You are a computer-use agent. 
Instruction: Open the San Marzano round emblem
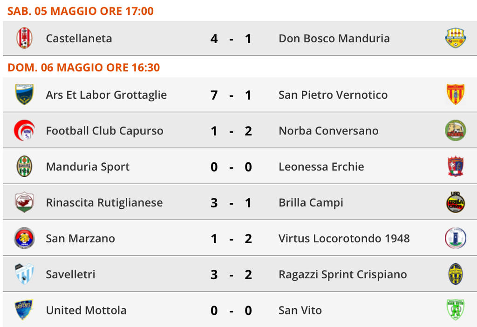pyautogui.click(x=24, y=238)
